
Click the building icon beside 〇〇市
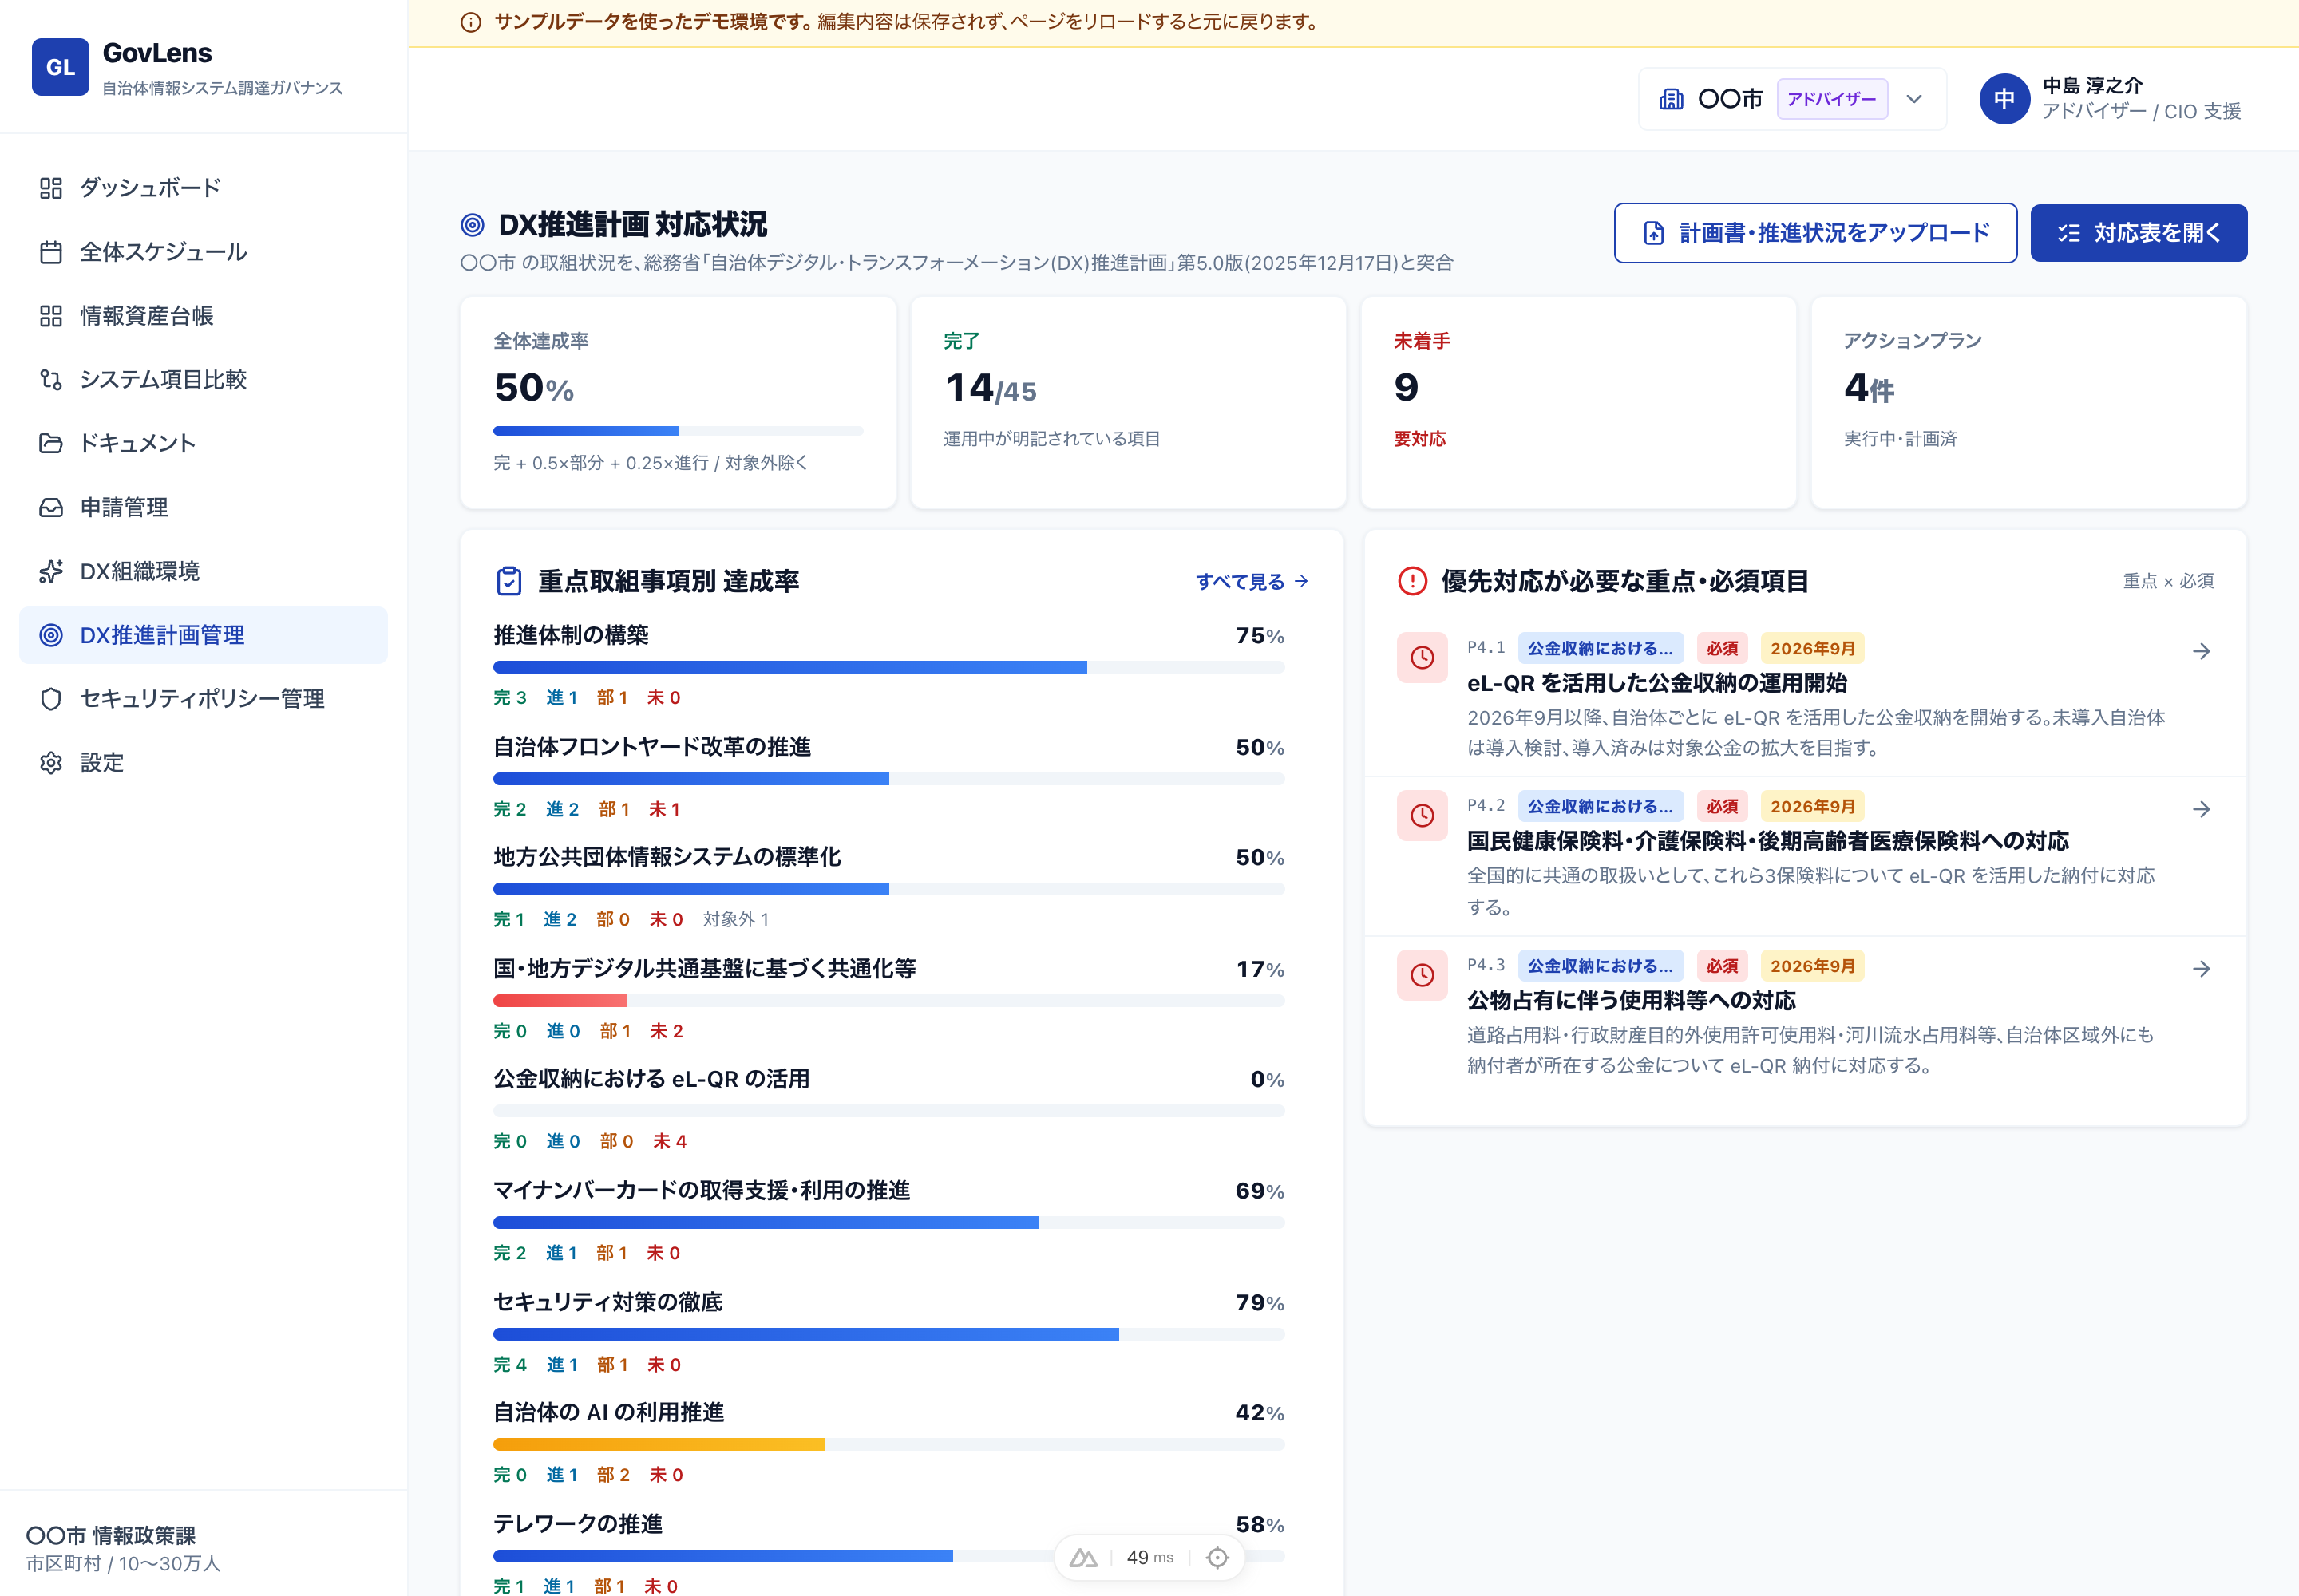pyautogui.click(x=1671, y=99)
